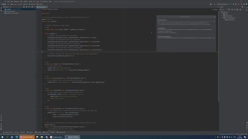
Task: Switch to IntelliJ IDEA taskbar button
Action: point(72,137)
